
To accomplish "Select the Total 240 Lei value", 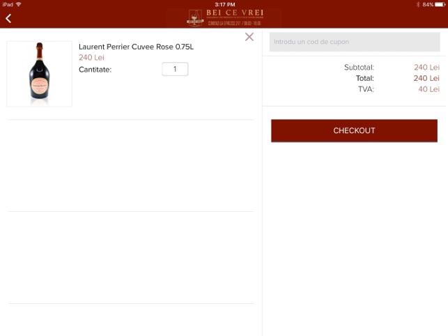I will (426, 78).
